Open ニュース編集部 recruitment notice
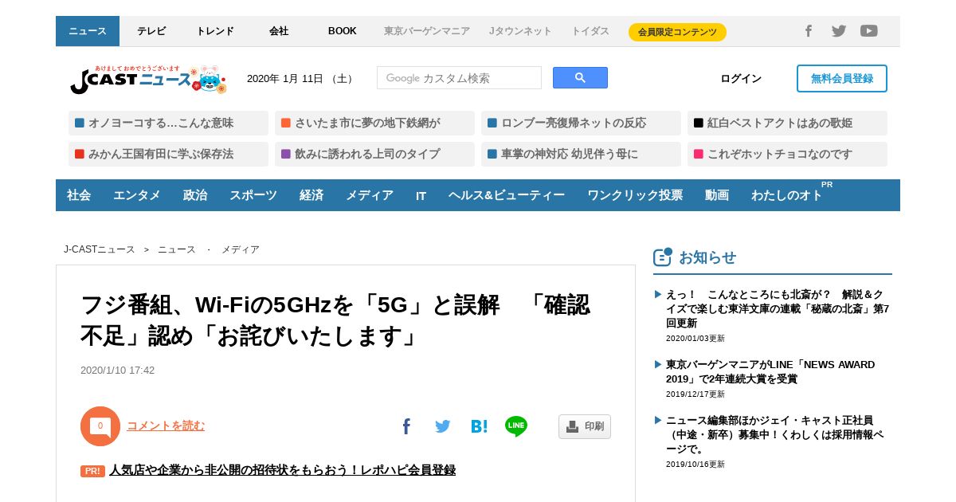The image size is (956, 502). [x=775, y=434]
